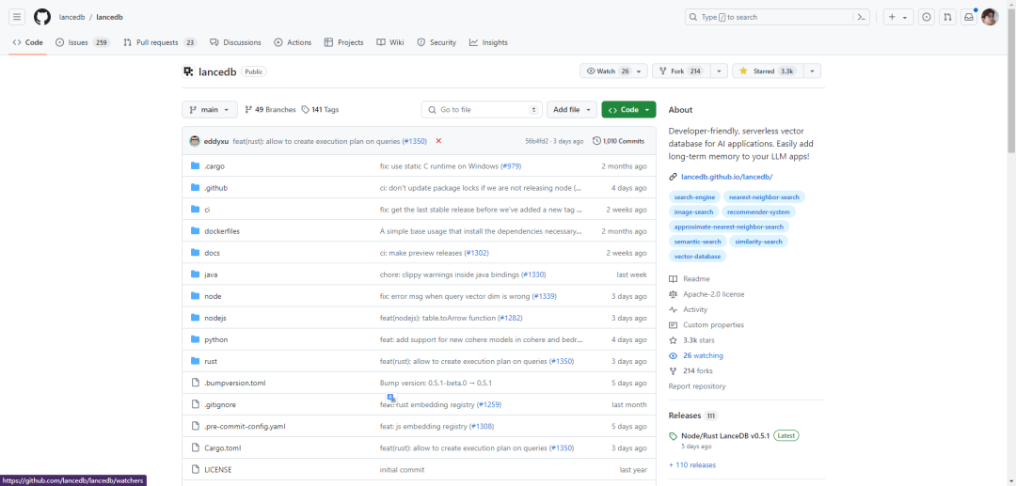
Task: Open the command palette icon
Action: (x=862, y=17)
